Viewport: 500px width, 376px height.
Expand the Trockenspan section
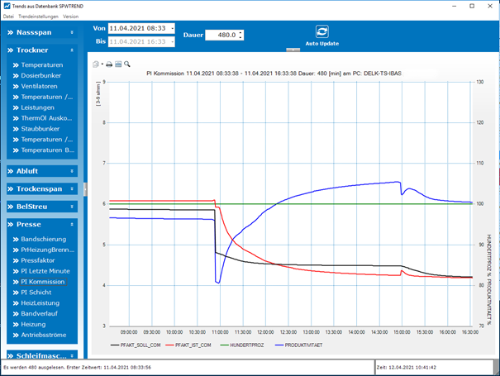coord(72,188)
